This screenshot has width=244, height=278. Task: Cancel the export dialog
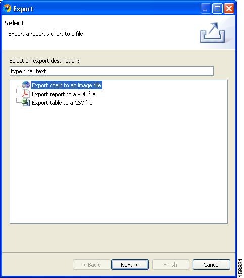(x=212, y=265)
